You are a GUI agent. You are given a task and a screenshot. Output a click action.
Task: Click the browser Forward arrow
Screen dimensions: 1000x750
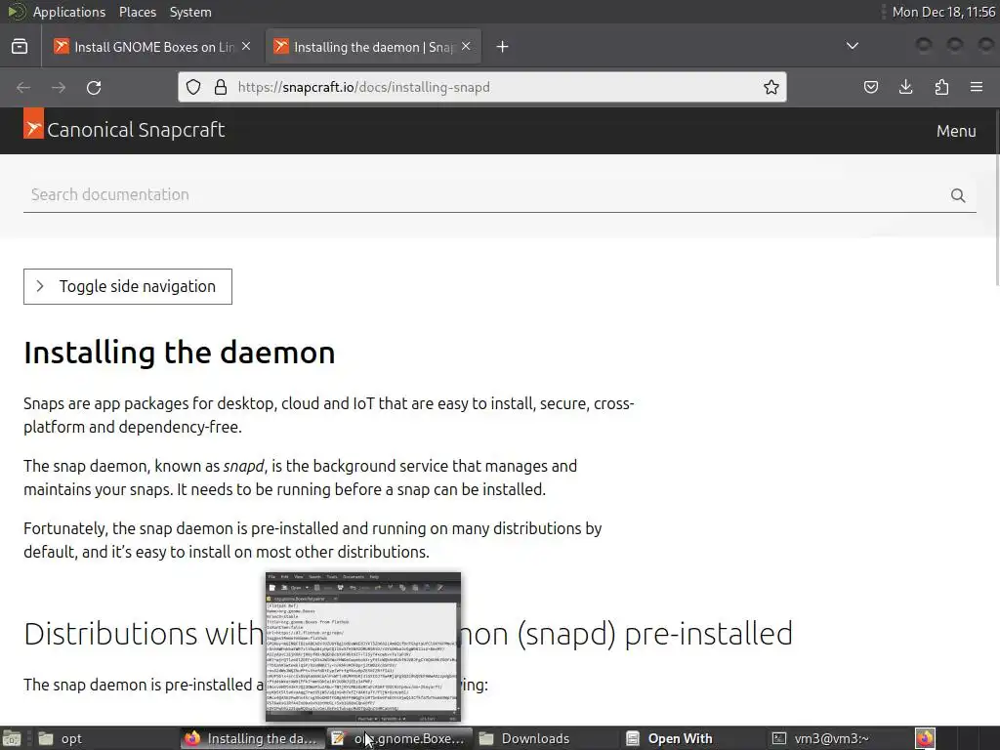point(59,87)
